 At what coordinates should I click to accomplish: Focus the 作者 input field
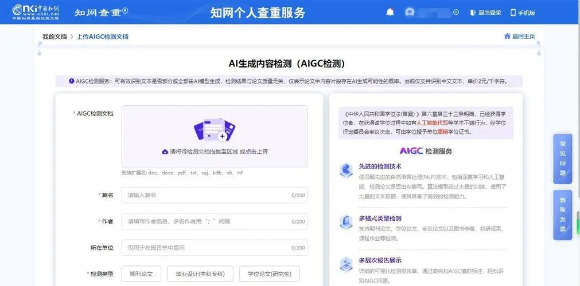(215, 221)
